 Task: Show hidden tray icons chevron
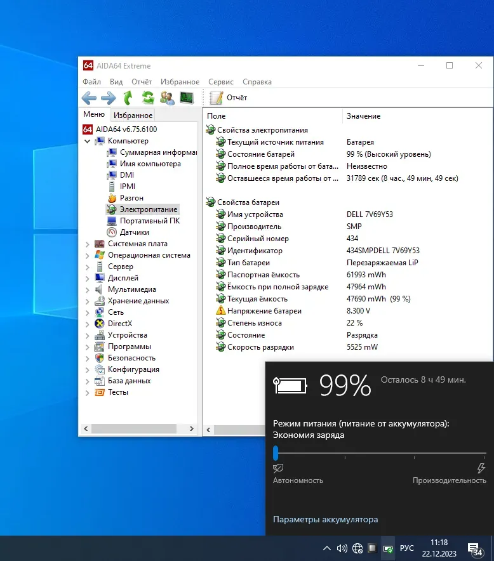pyautogui.click(x=326, y=548)
